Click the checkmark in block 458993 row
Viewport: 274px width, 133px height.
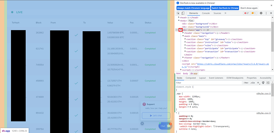[76, 83]
